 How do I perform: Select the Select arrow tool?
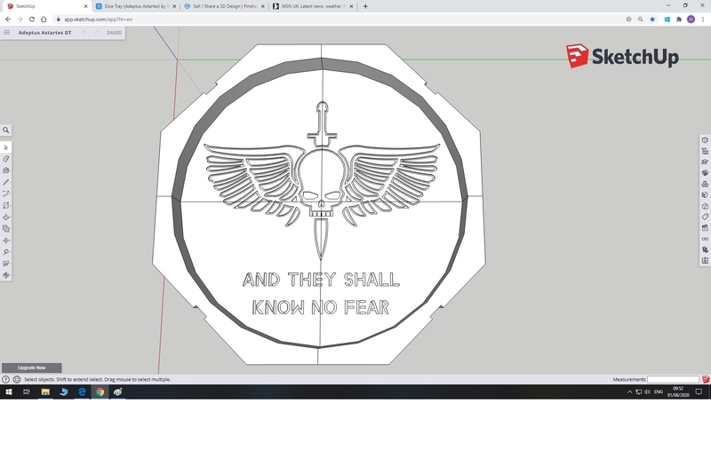click(x=6, y=147)
